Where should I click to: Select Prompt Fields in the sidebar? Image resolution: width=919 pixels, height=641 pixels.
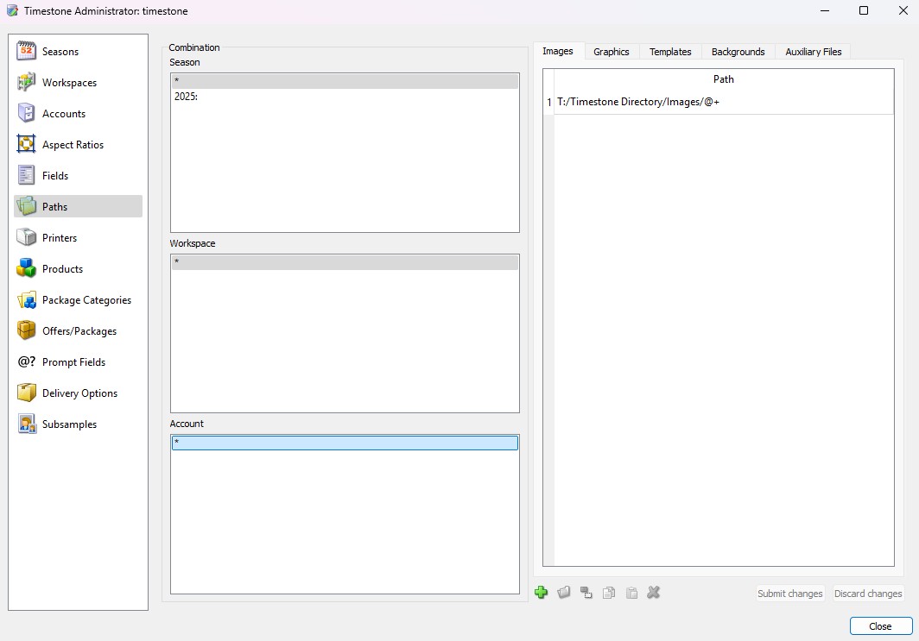point(78,361)
